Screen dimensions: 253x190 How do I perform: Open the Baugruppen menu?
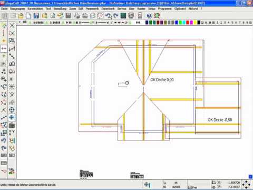17,8
